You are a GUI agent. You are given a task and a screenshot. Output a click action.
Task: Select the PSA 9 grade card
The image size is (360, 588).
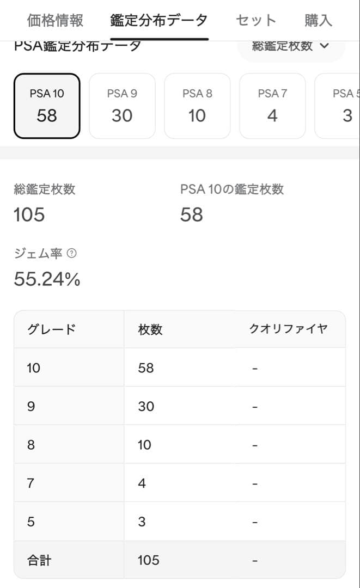pyautogui.click(x=122, y=105)
